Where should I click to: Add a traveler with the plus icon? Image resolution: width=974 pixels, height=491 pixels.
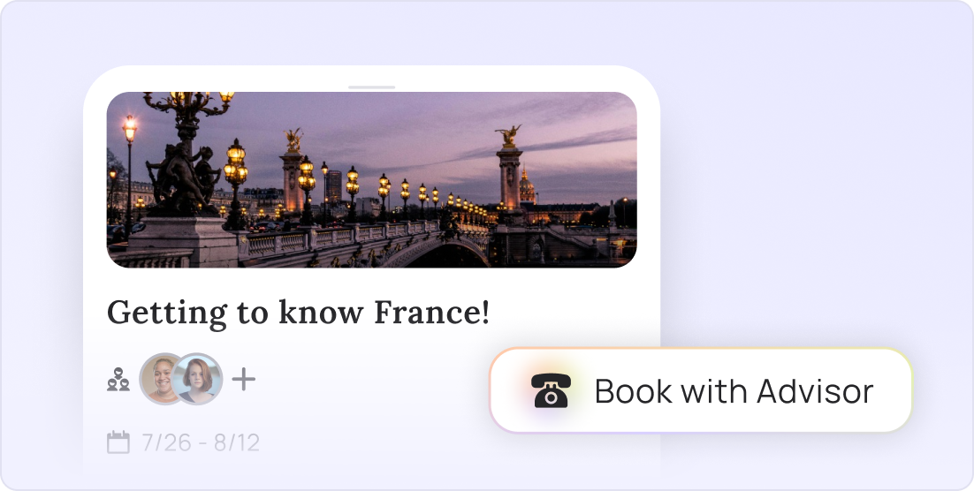[x=244, y=379]
